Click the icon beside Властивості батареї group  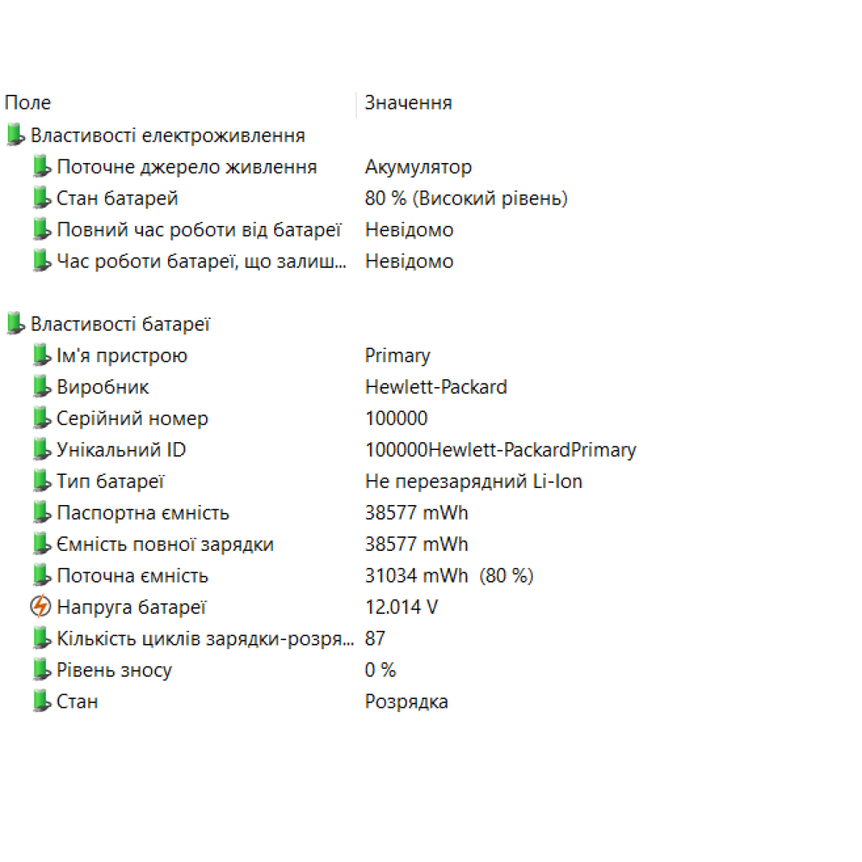pyautogui.click(x=15, y=324)
